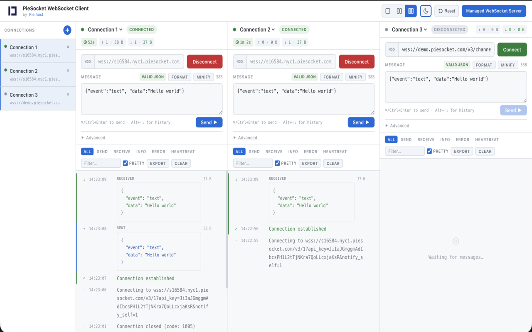Click Filter field in Connection 1
Image resolution: width=532 pixels, height=332 pixels.
point(101,164)
